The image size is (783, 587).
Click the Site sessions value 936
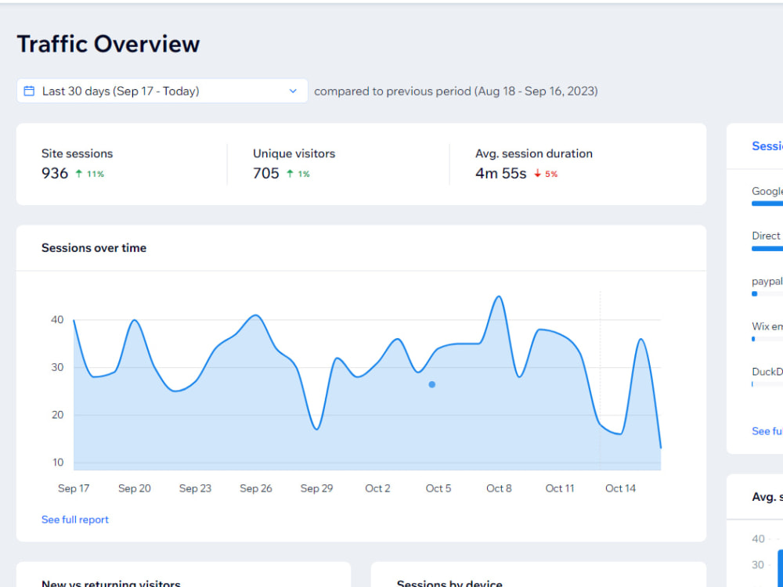pyautogui.click(x=55, y=173)
